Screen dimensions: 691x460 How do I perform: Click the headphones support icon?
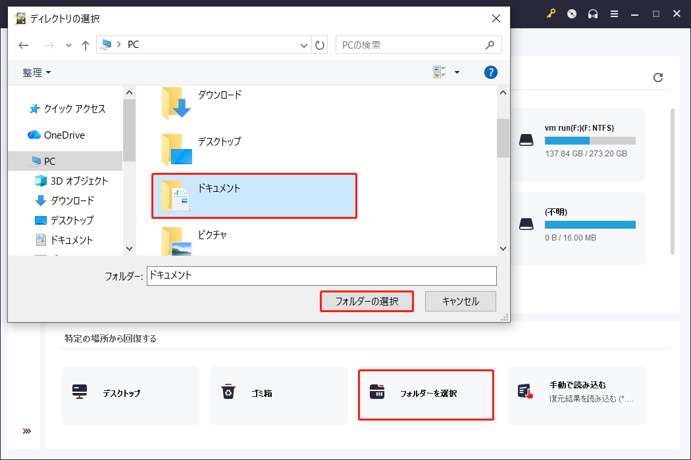593,14
